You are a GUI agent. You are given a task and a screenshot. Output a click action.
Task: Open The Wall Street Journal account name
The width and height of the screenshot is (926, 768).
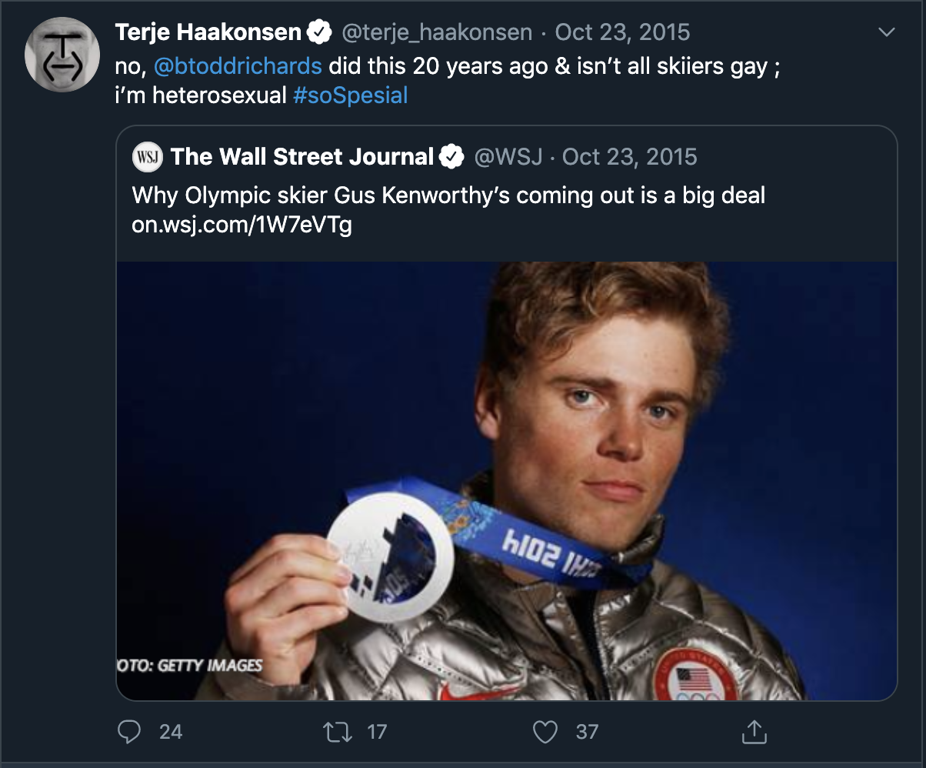(x=302, y=157)
